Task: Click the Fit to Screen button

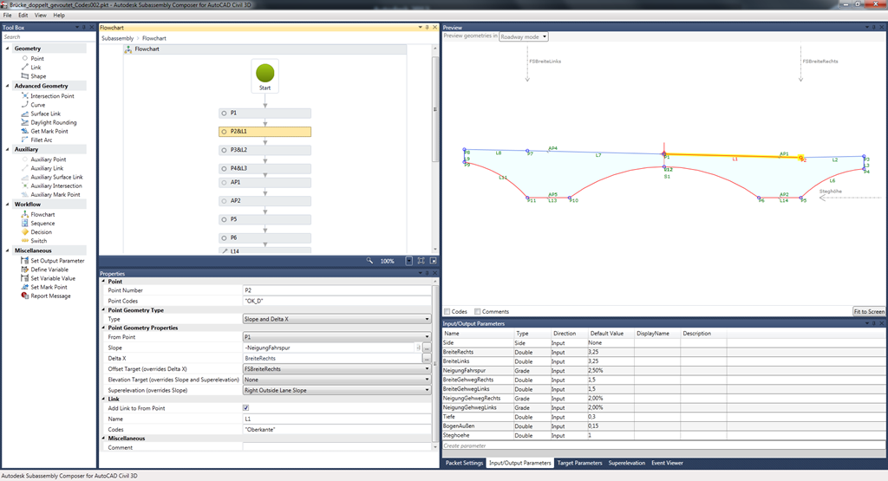Action: tap(868, 312)
